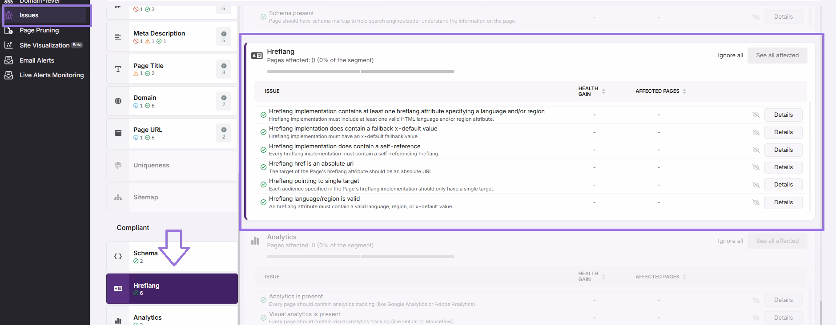Click the Meta Description category icon
This screenshot has width=836, height=325.
pyautogui.click(x=118, y=37)
